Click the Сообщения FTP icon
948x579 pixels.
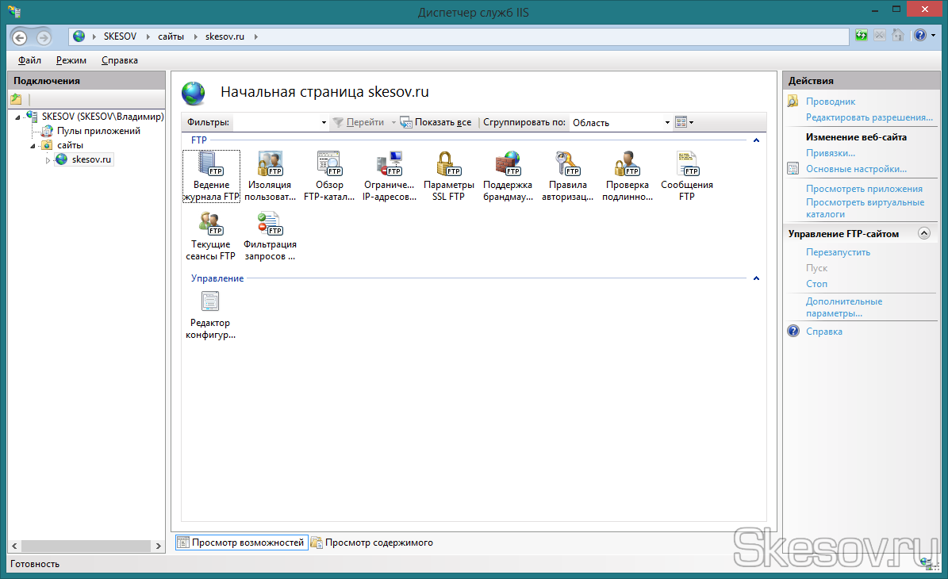click(x=686, y=163)
